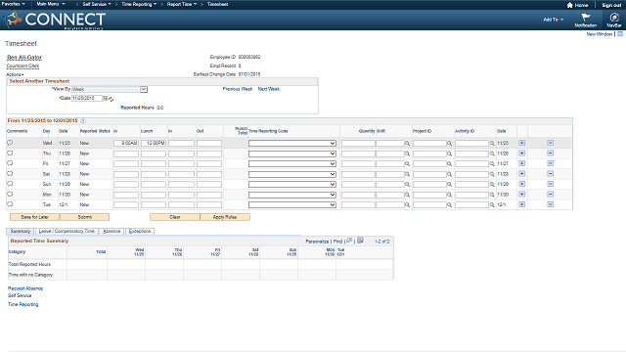Viewport: 626px width, 352px height.
Task: Click the Save for Later button
Action: (x=35, y=217)
